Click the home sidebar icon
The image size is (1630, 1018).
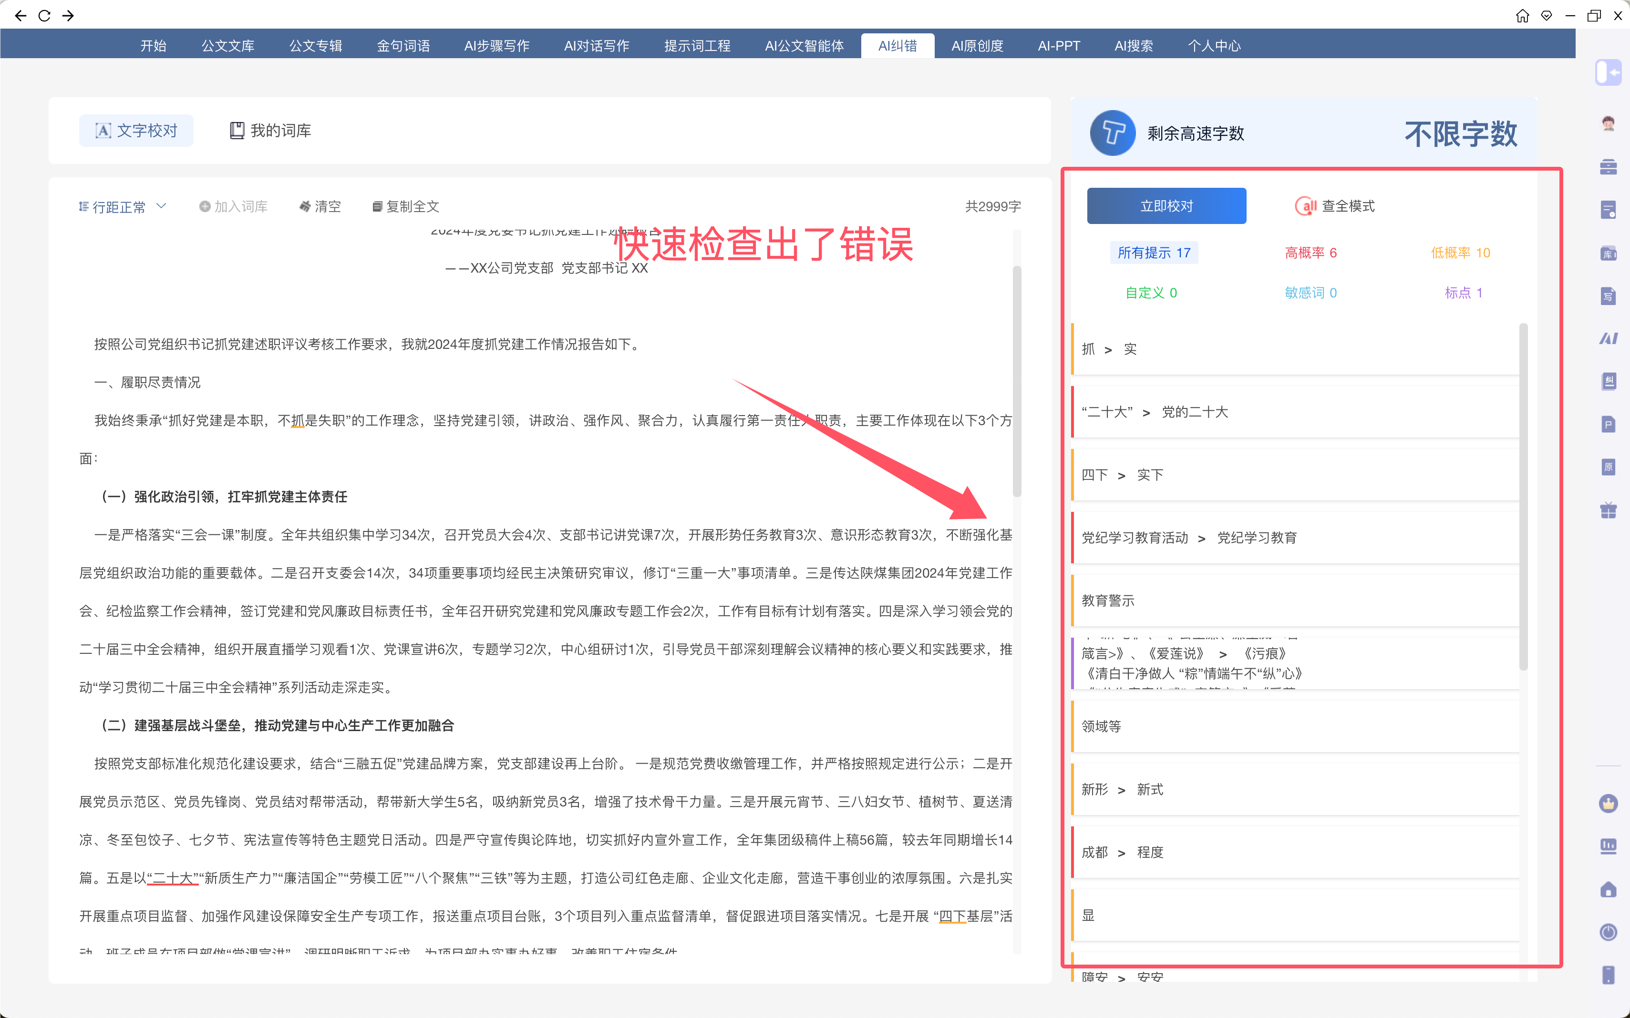[x=1609, y=889]
